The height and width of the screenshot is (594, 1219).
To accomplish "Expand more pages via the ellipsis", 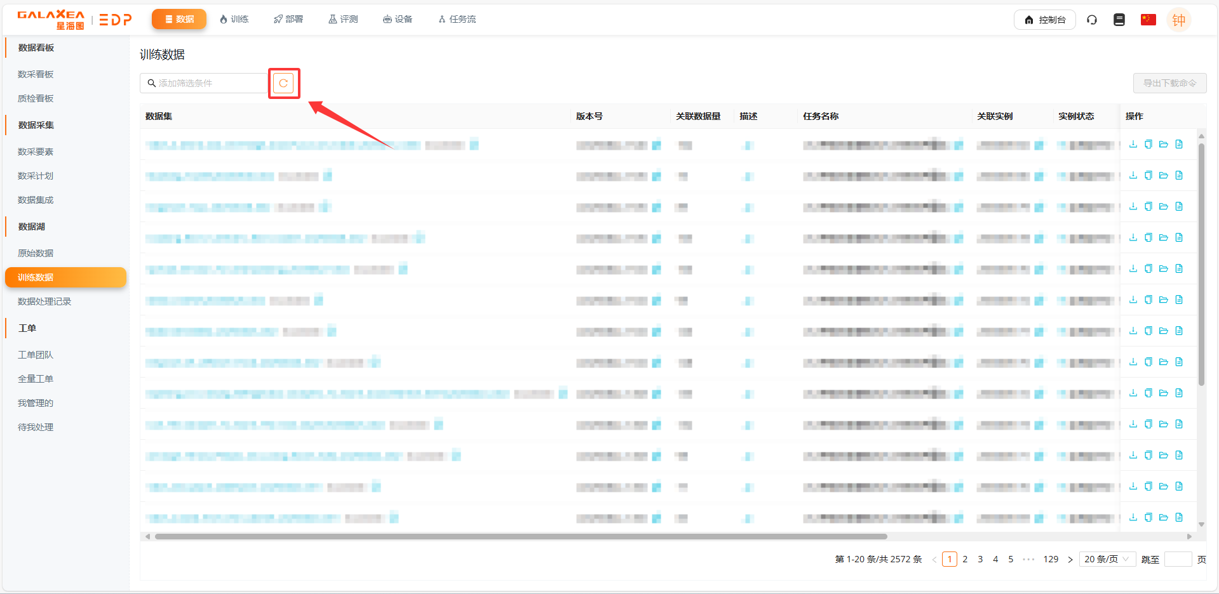I will [1028, 559].
